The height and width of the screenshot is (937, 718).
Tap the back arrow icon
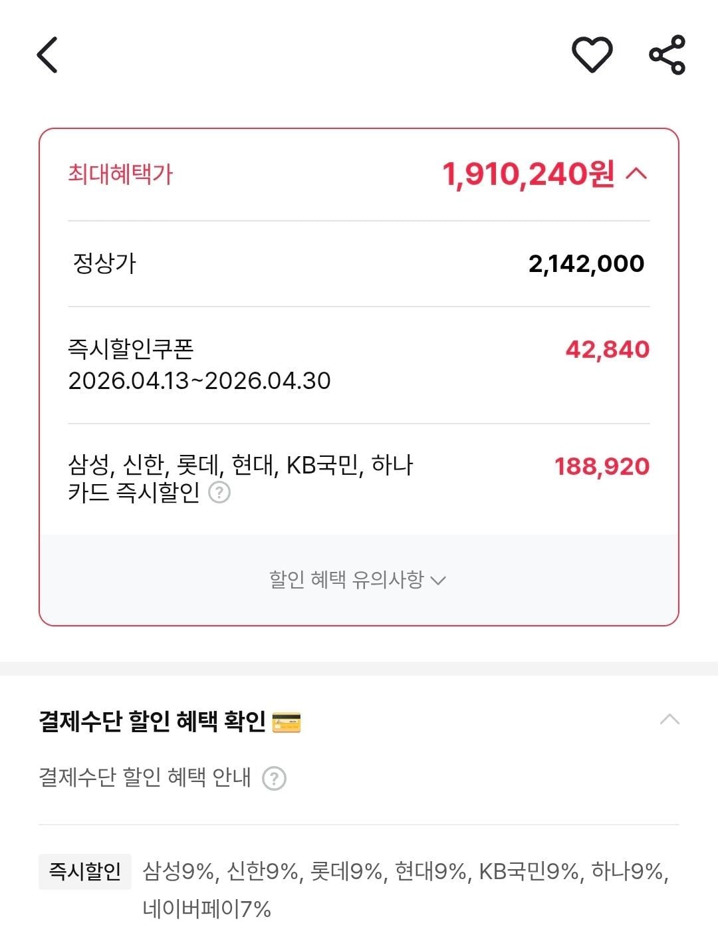(x=47, y=55)
